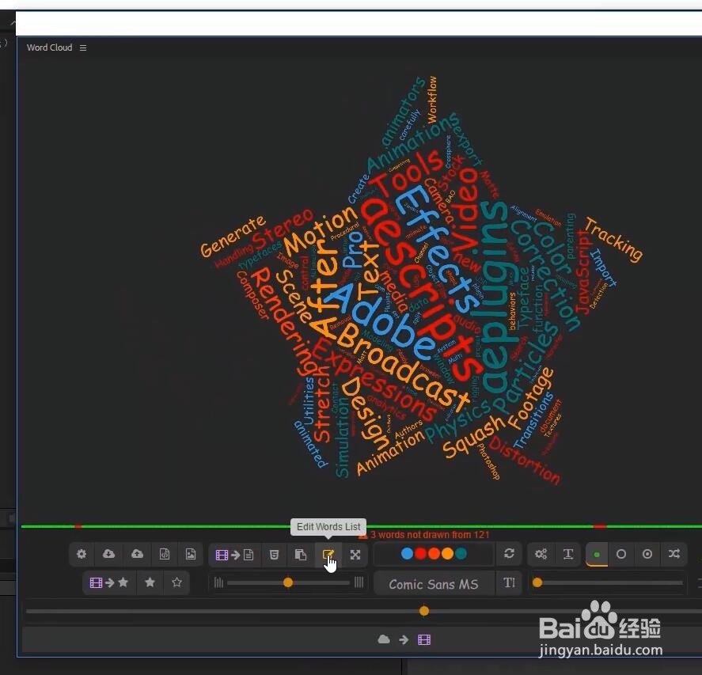
Task: Pick the teal palette color
Action: (x=461, y=554)
